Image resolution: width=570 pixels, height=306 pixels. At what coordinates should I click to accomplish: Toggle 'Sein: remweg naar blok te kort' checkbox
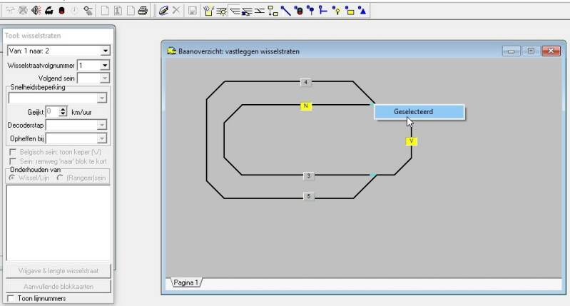point(13,161)
